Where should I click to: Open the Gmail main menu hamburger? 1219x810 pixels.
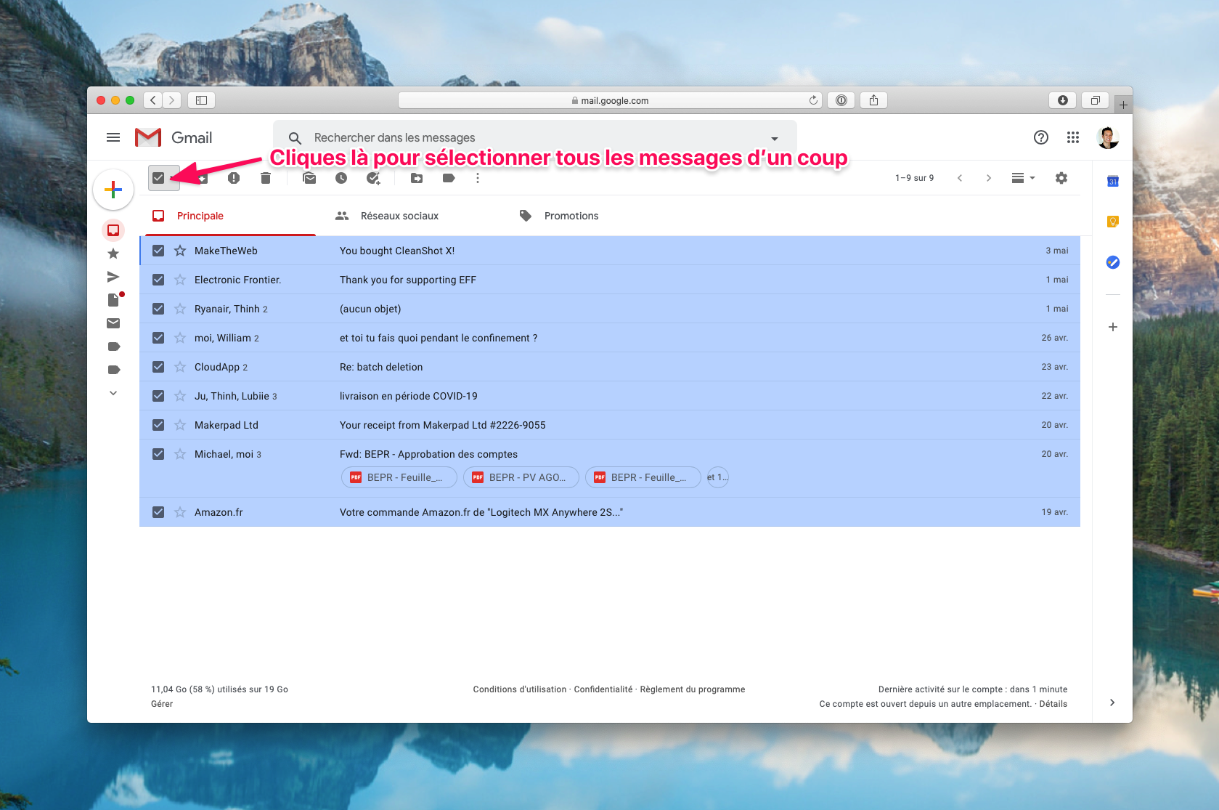click(113, 137)
